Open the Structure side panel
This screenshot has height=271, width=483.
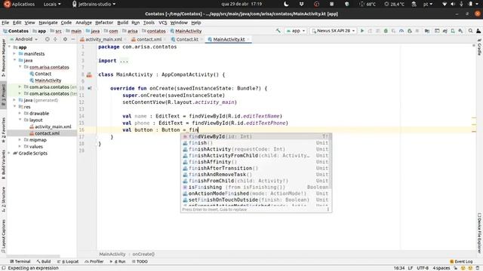point(3,199)
